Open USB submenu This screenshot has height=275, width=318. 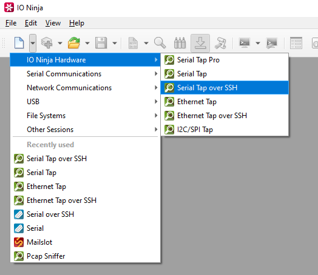(x=85, y=102)
